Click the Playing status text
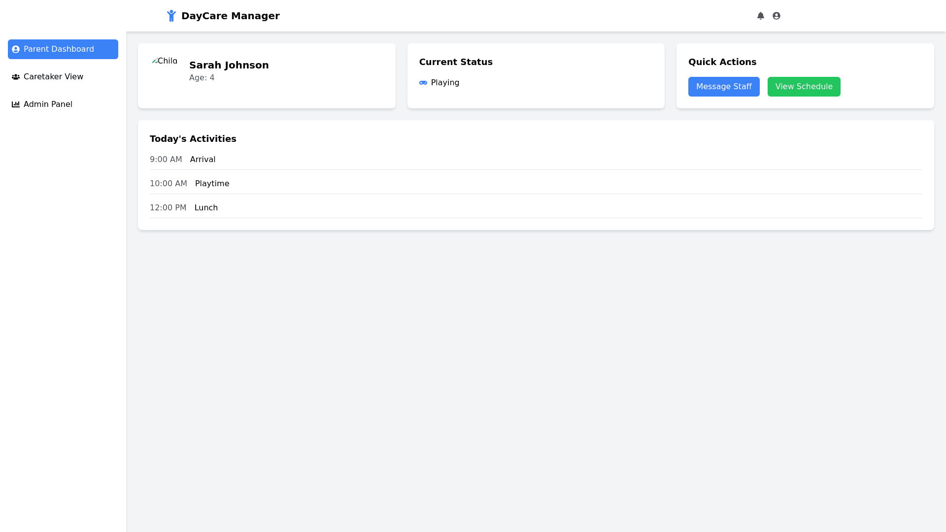The width and height of the screenshot is (946, 532). tap(445, 83)
